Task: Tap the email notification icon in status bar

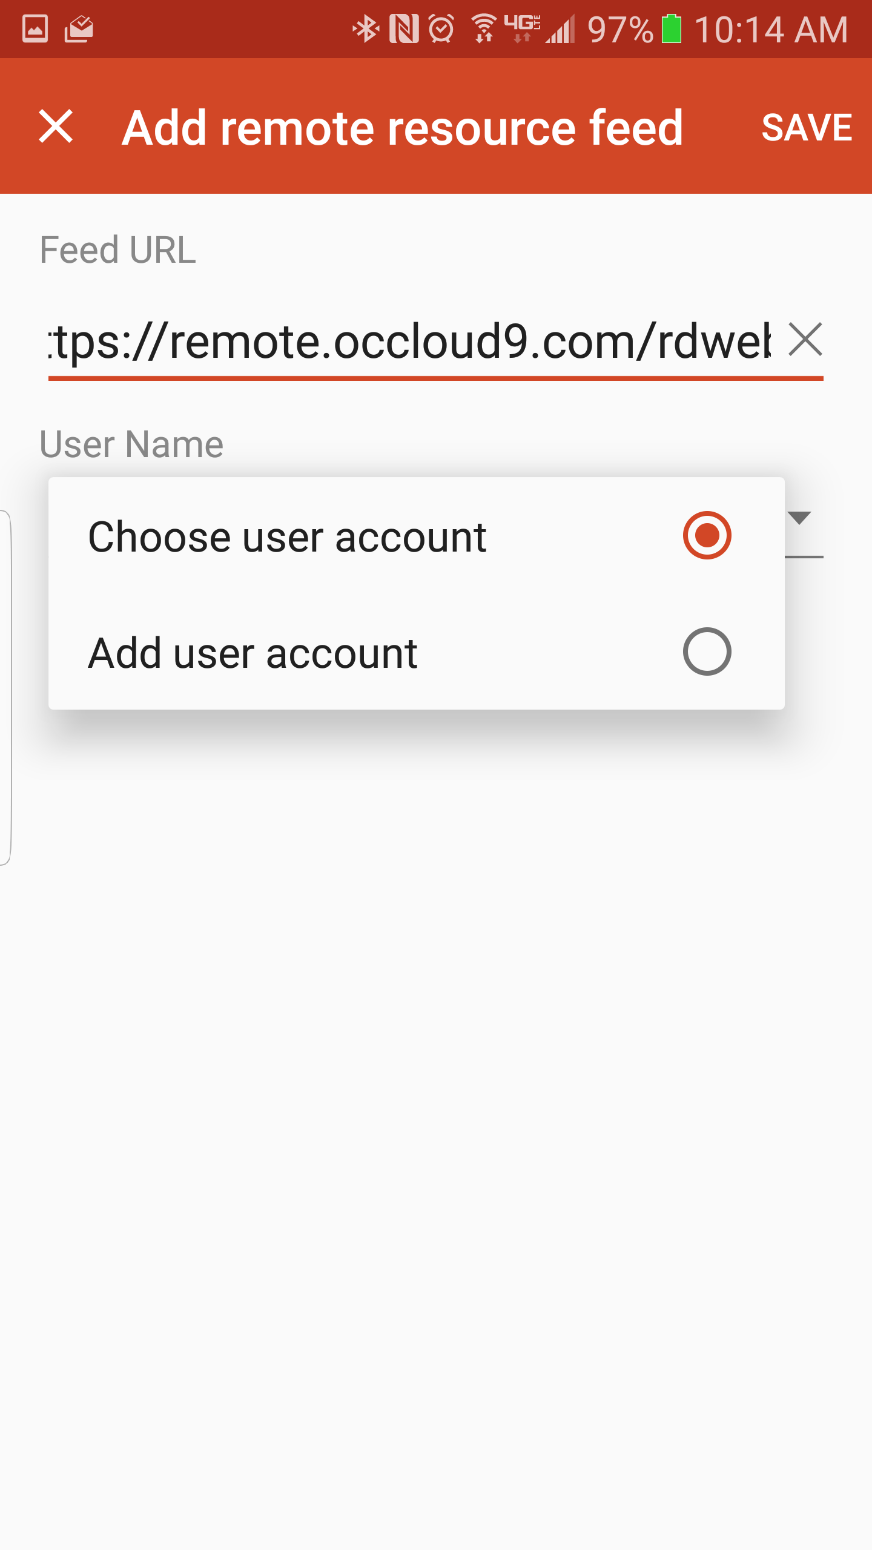Action: pos(79,28)
